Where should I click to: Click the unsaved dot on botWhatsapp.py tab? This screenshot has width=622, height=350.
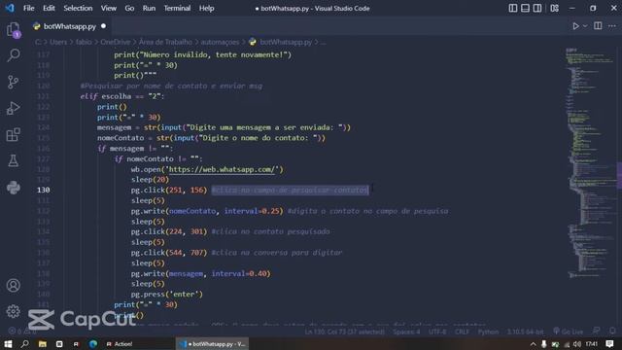point(104,26)
